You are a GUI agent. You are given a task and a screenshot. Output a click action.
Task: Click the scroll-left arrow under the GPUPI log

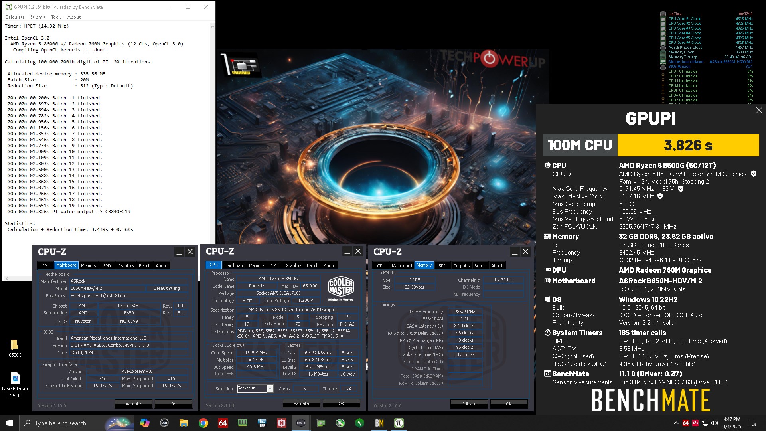[6, 279]
